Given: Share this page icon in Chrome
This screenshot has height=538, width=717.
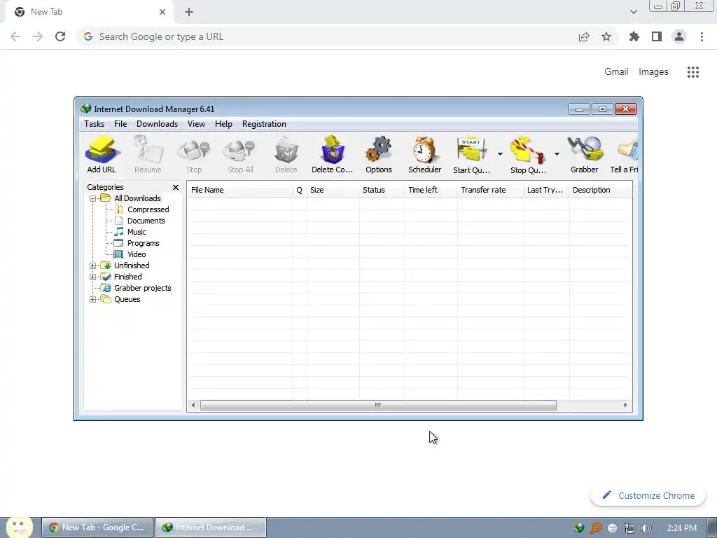Looking at the screenshot, I should 584,36.
